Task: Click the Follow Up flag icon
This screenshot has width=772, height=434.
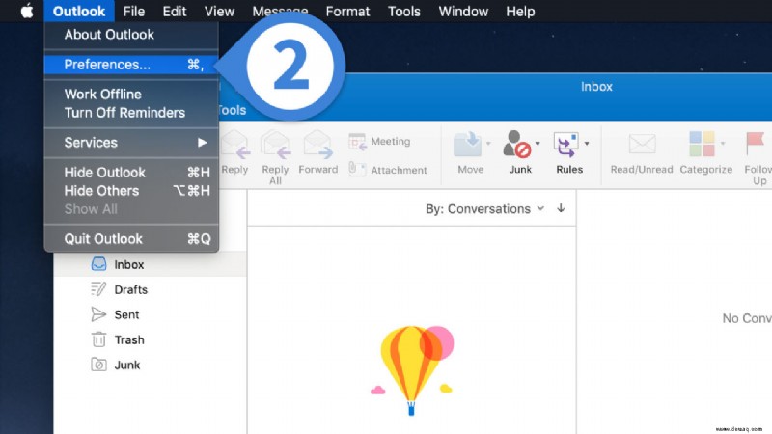Action: [x=755, y=144]
